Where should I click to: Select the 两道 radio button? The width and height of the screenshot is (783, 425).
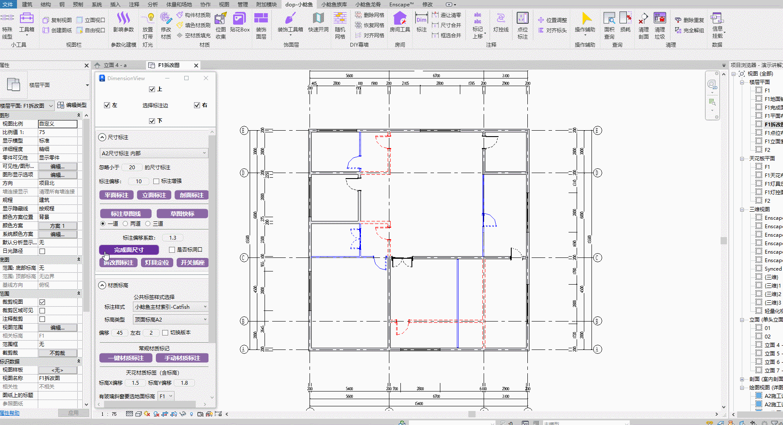tap(125, 224)
